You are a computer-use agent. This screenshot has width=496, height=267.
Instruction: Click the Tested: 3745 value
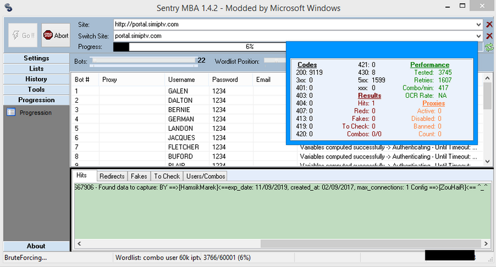[433, 72]
